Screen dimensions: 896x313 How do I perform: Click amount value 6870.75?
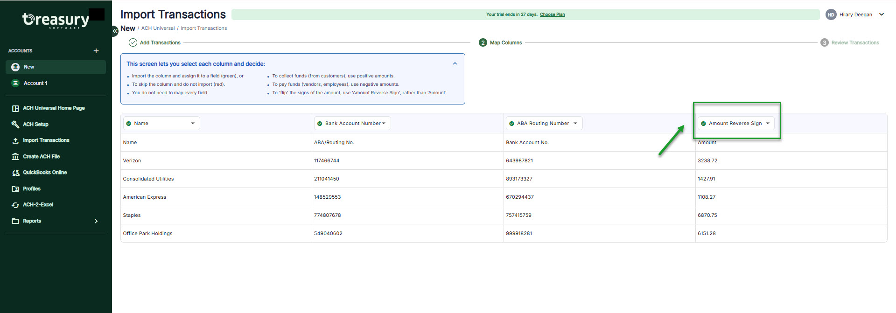tap(707, 216)
